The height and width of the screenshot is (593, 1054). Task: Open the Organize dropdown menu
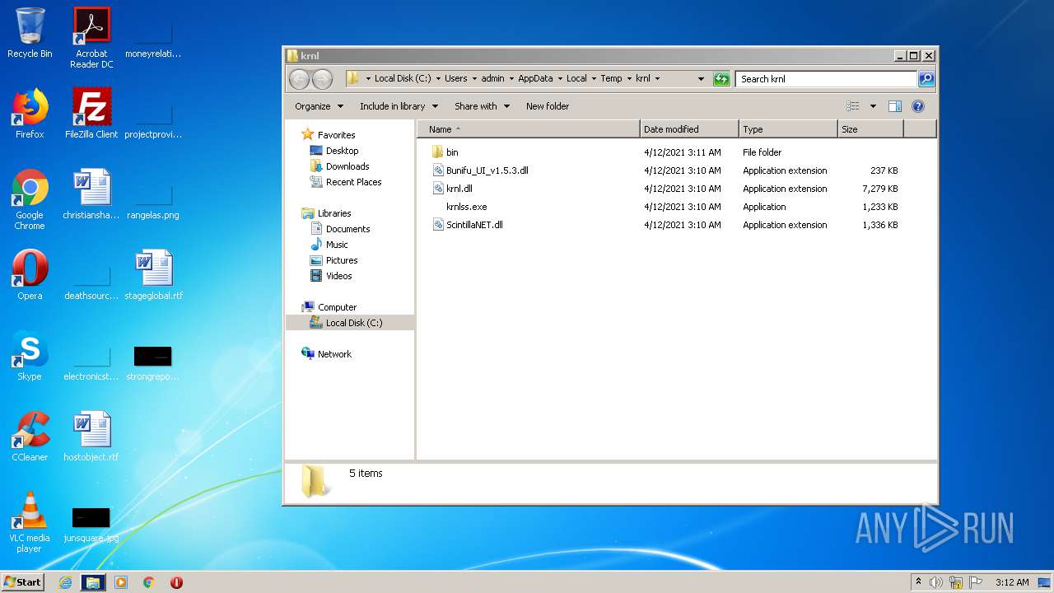pos(319,106)
